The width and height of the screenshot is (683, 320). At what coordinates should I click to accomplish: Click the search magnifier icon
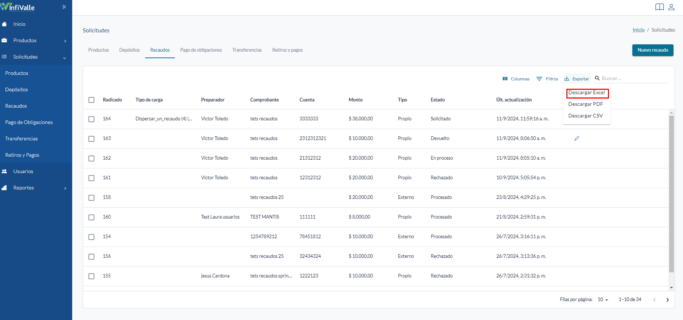(597, 78)
